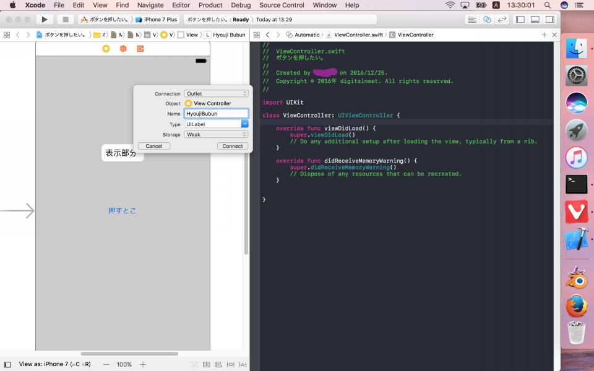Close the assistant editor pane
The width and height of the screenshot is (594, 371).
[x=554, y=35]
